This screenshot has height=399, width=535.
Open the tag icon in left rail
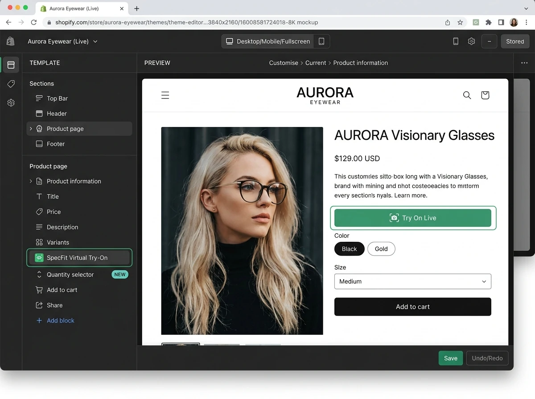coord(11,84)
